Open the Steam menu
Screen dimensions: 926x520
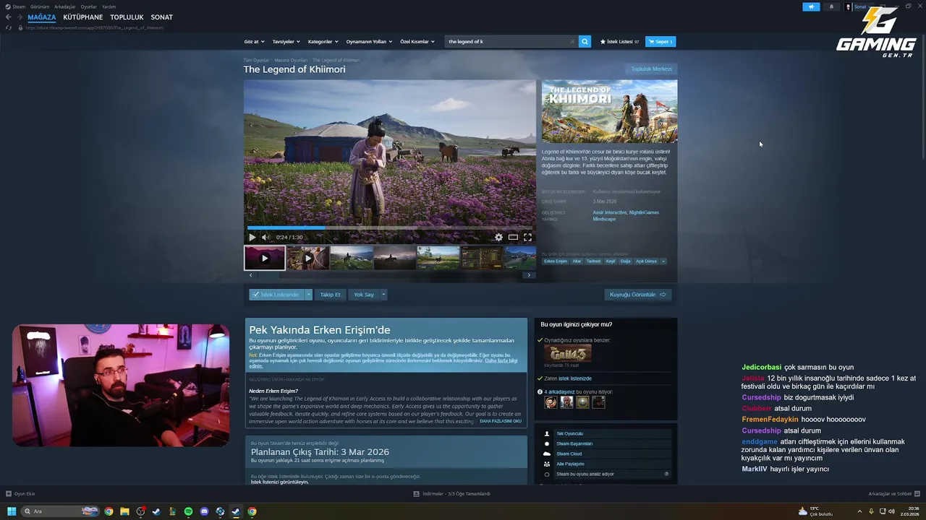[19, 6]
